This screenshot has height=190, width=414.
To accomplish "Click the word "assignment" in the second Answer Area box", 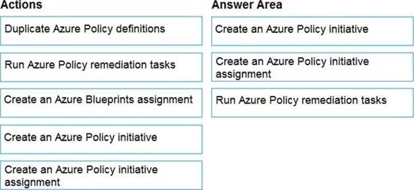I will tap(243, 74).
